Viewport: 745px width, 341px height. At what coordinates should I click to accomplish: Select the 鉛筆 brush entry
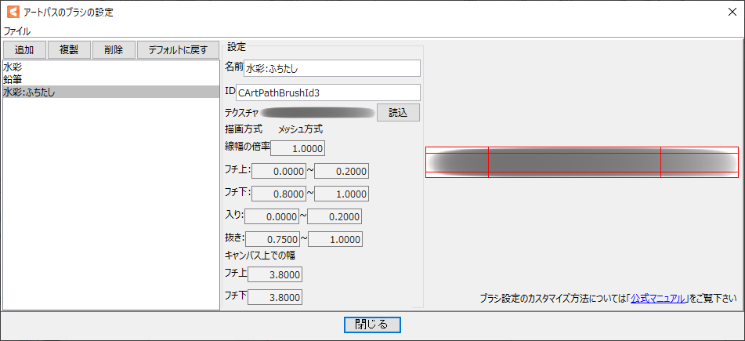(x=13, y=79)
